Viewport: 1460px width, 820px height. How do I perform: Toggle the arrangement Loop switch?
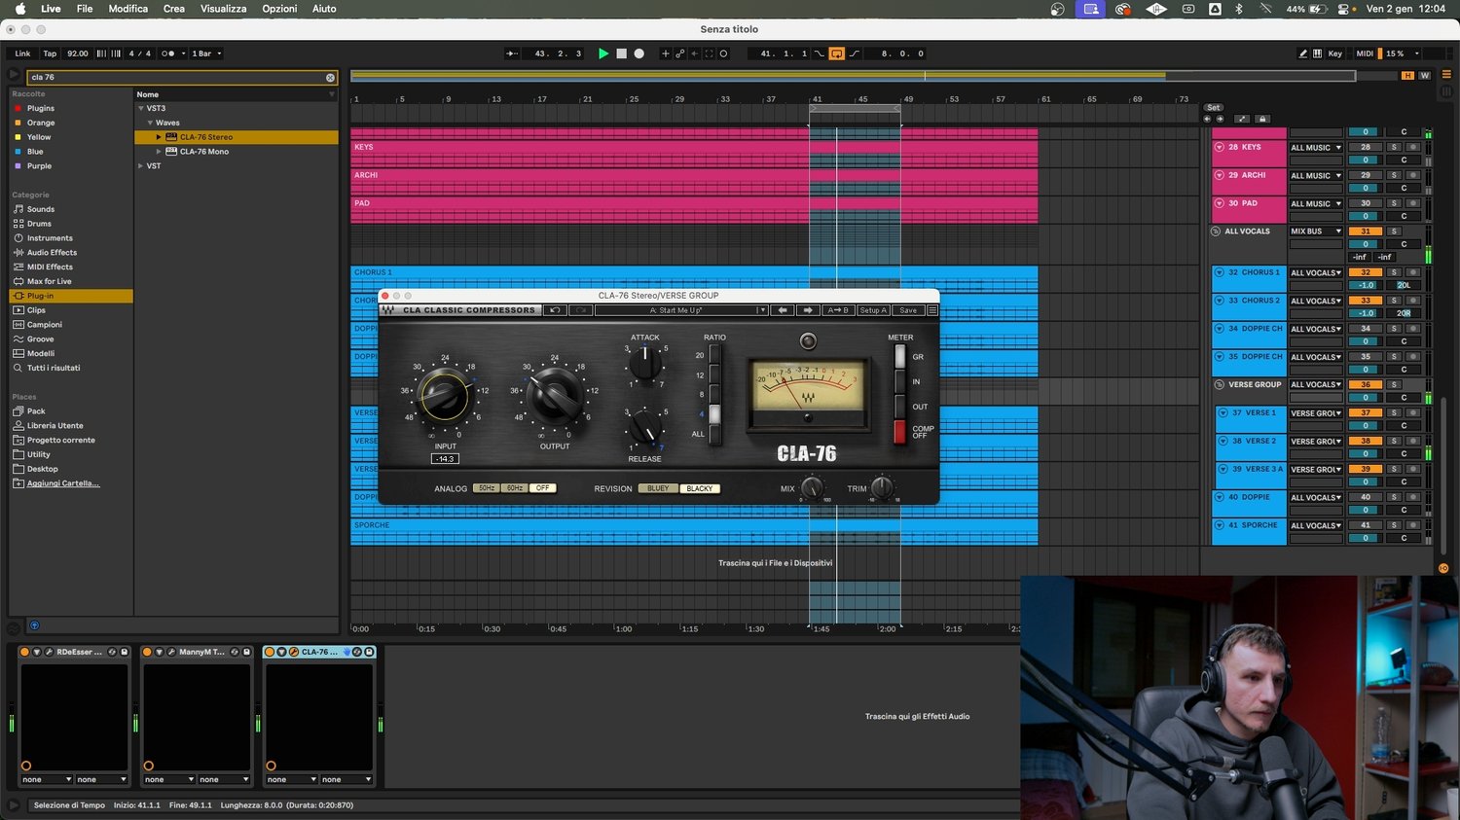(x=836, y=53)
